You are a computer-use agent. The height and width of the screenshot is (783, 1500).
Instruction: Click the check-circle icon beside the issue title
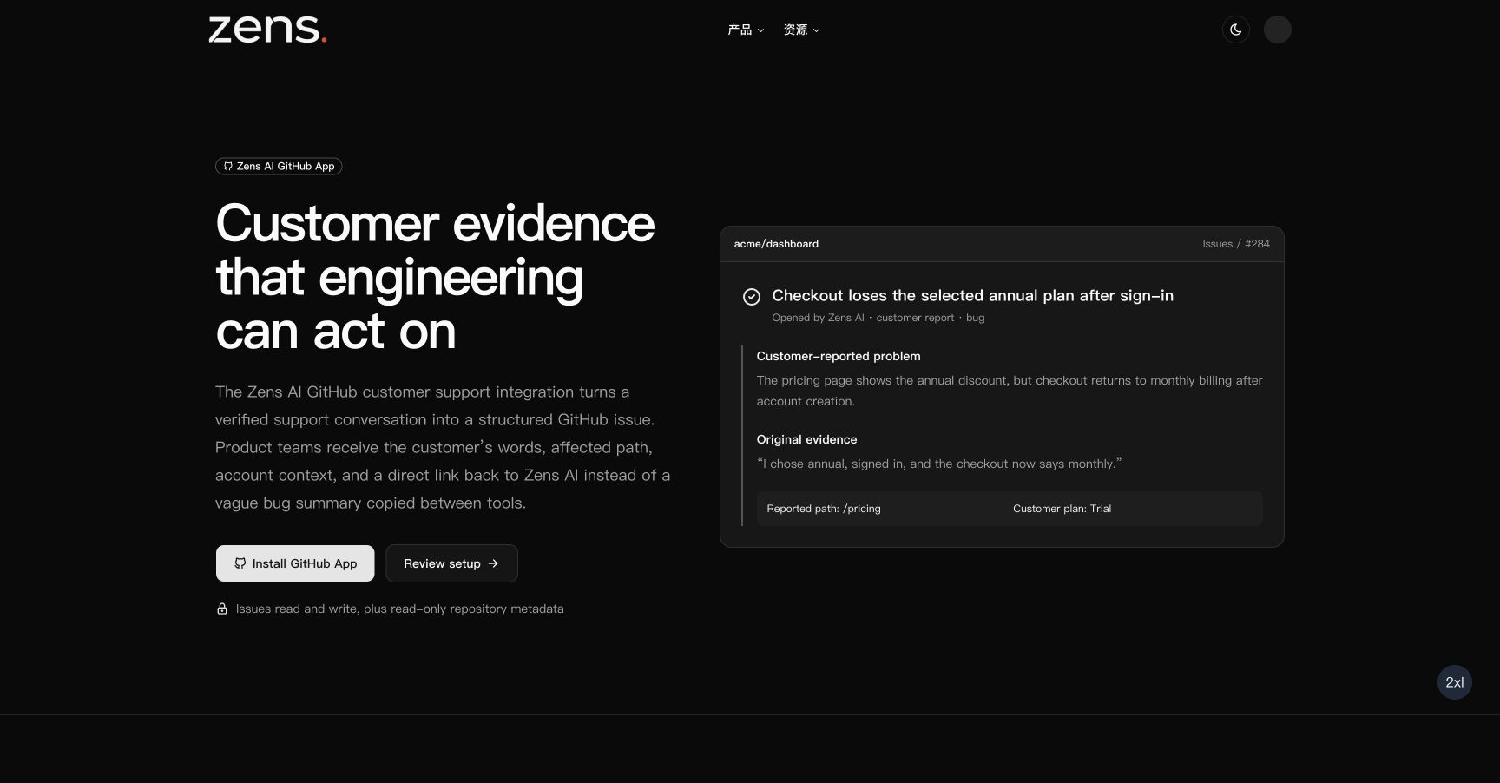point(752,297)
